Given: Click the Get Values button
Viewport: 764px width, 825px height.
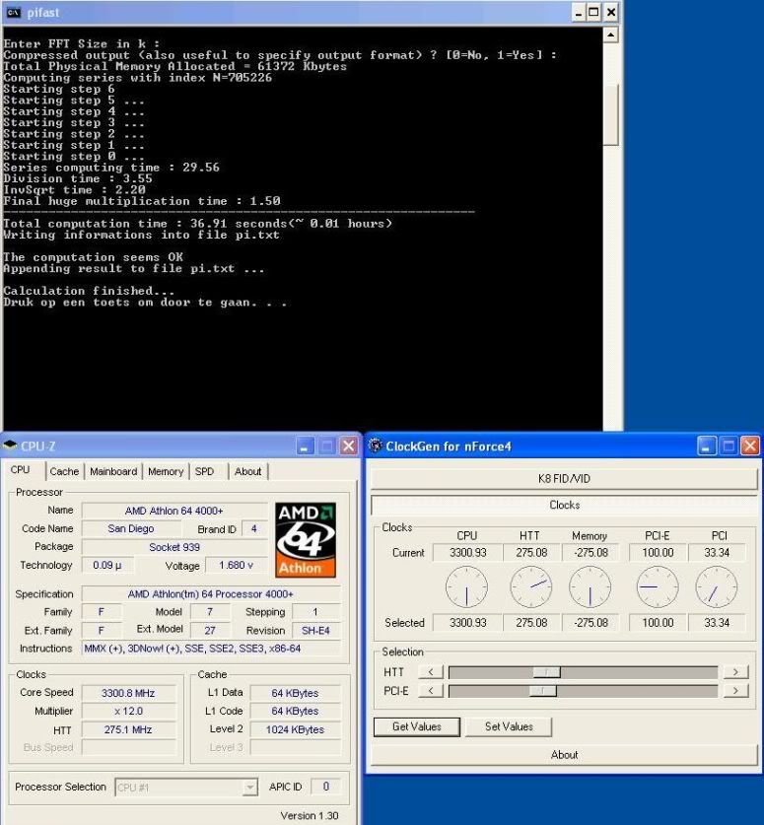Looking at the screenshot, I should [x=417, y=726].
